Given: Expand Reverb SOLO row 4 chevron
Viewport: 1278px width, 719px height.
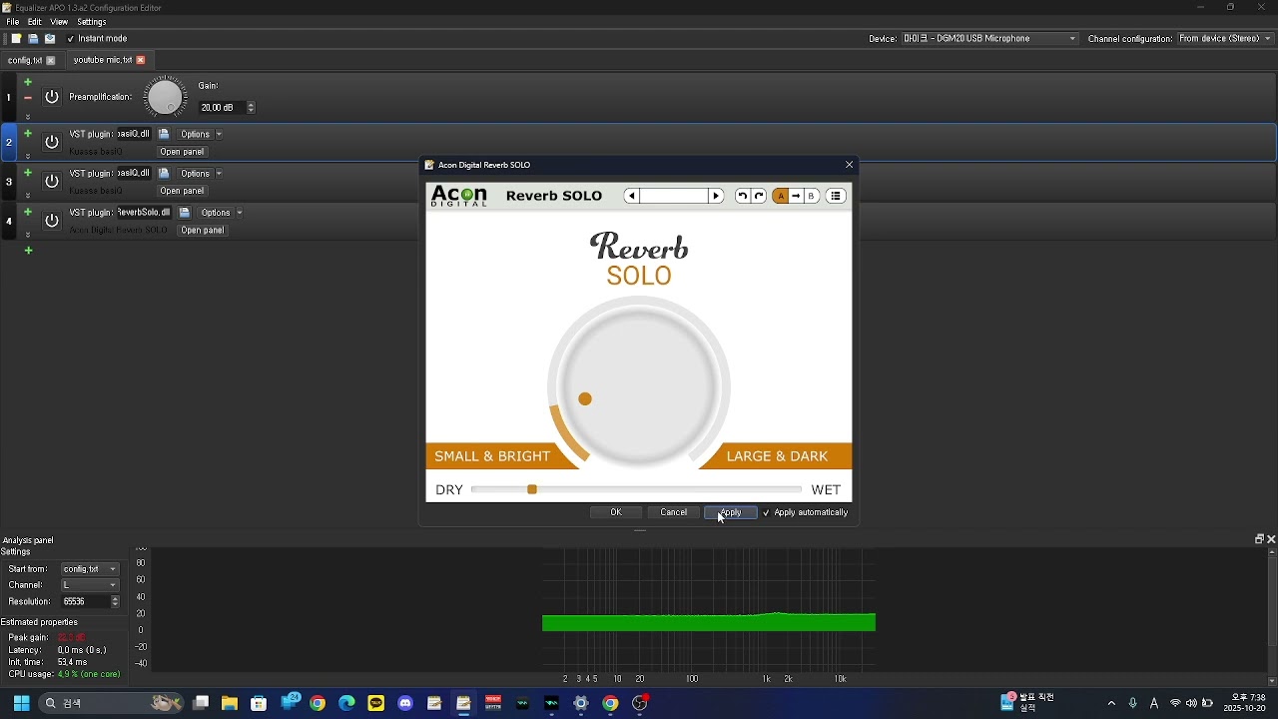Looking at the screenshot, I should (x=28, y=234).
